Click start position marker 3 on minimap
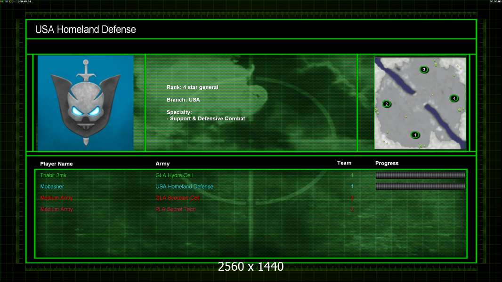The image size is (502, 282). (424, 69)
